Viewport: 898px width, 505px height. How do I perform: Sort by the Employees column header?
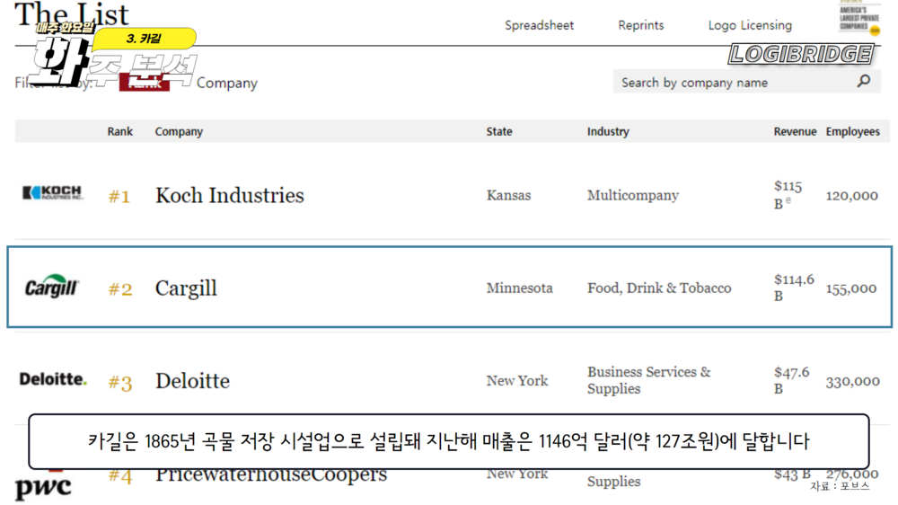(852, 131)
